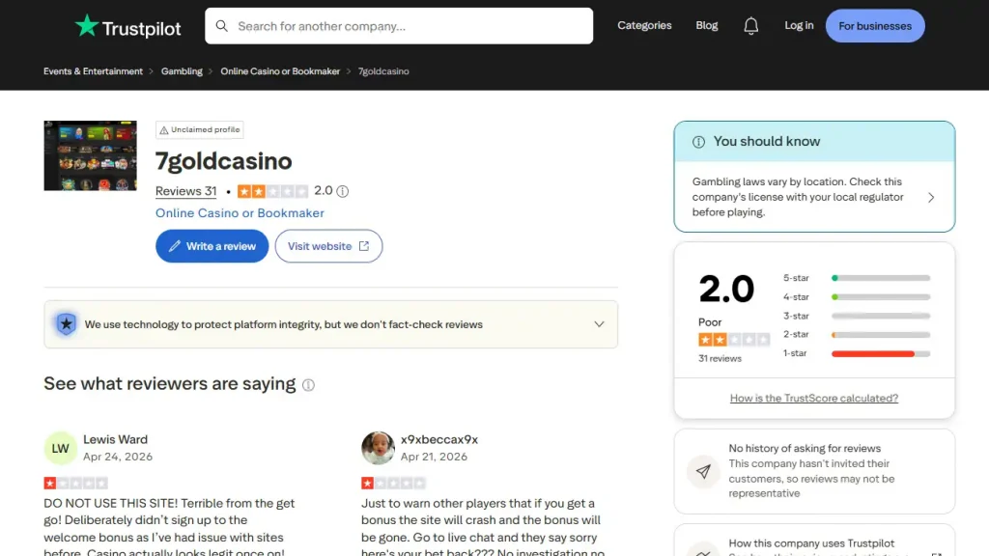Click the 7goldcasino profile thumbnail image
989x556 pixels.
tap(90, 155)
